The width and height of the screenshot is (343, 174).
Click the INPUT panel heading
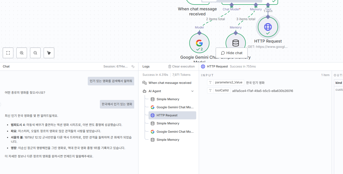(x=207, y=75)
